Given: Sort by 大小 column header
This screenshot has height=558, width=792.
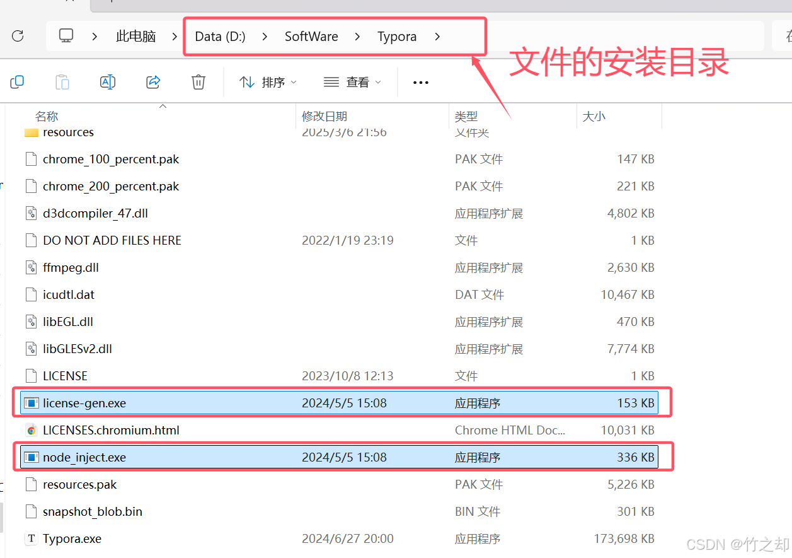Looking at the screenshot, I should pos(594,117).
